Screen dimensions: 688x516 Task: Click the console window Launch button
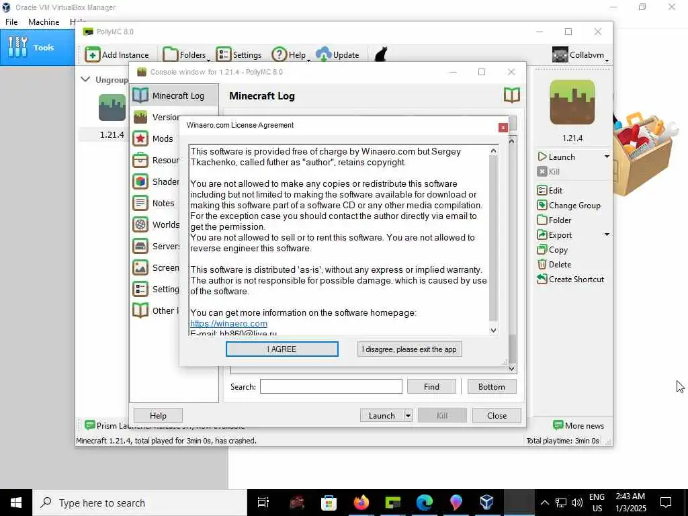pos(382,415)
